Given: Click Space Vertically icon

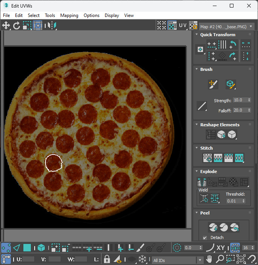Looking at the screenshot, I should (246, 56).
